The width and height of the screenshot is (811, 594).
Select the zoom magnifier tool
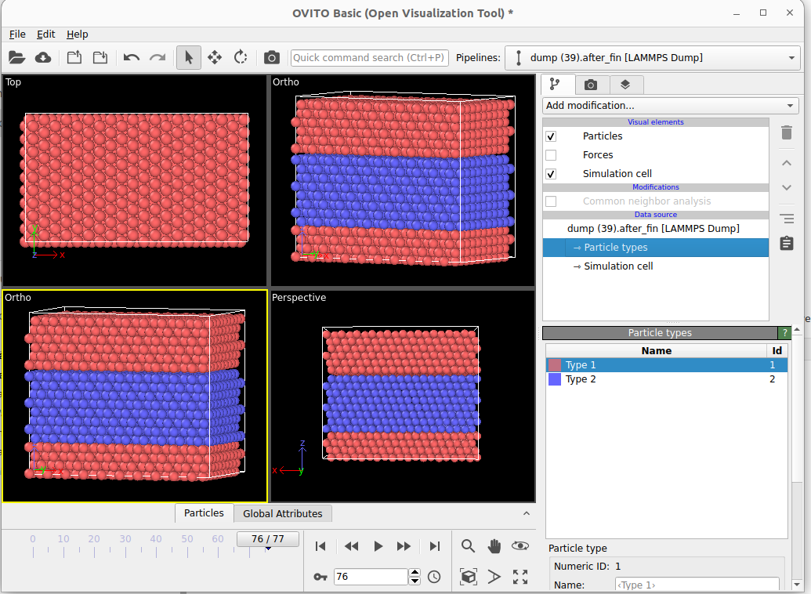pyautogui.click(x=468, y=546)
